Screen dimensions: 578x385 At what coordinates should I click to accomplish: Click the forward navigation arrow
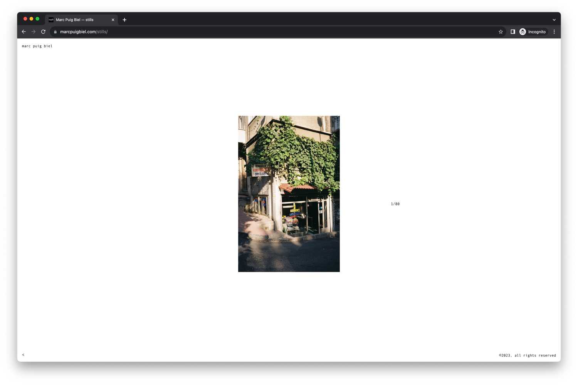coord(33,32)
